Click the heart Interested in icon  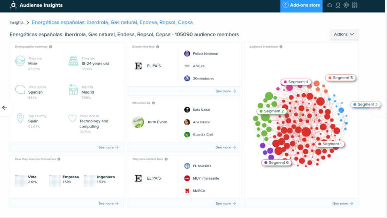(x=72, y=119)
